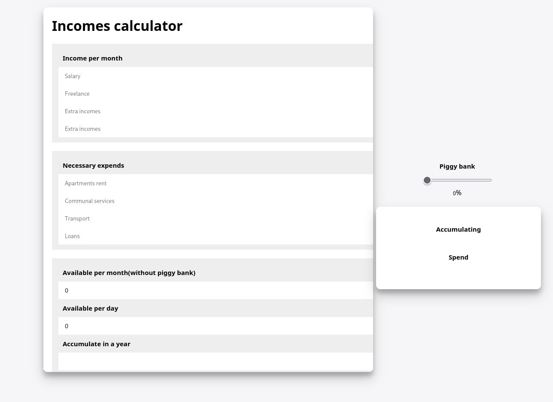Click the 0% piggy bank value

[457, 193]
